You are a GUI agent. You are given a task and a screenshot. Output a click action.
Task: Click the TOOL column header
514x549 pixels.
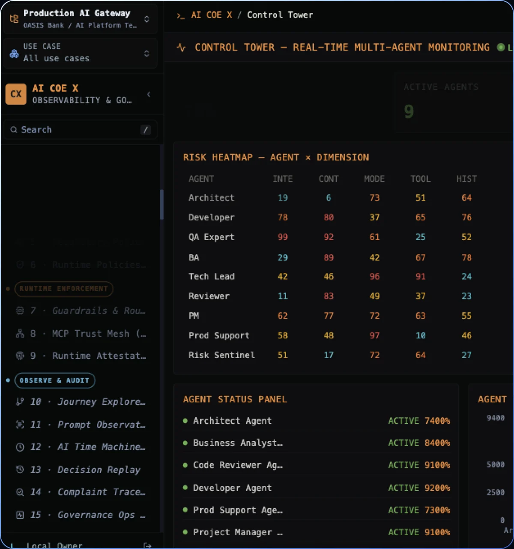click(x=421, y=179)
